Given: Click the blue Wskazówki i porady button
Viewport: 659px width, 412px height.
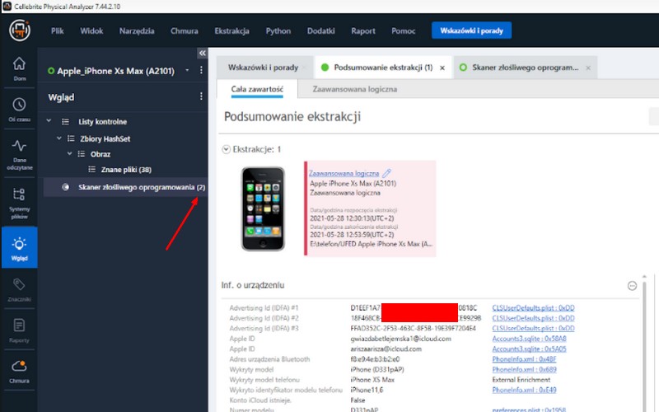Looking at the screenshot, I should (x=471, y=30).
